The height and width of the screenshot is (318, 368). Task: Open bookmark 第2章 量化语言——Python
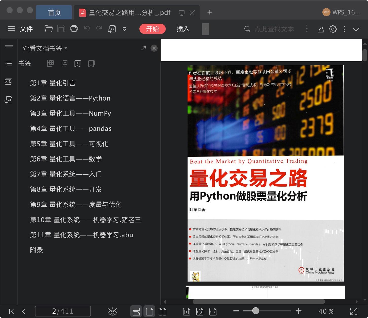click(x=70, y=98)
